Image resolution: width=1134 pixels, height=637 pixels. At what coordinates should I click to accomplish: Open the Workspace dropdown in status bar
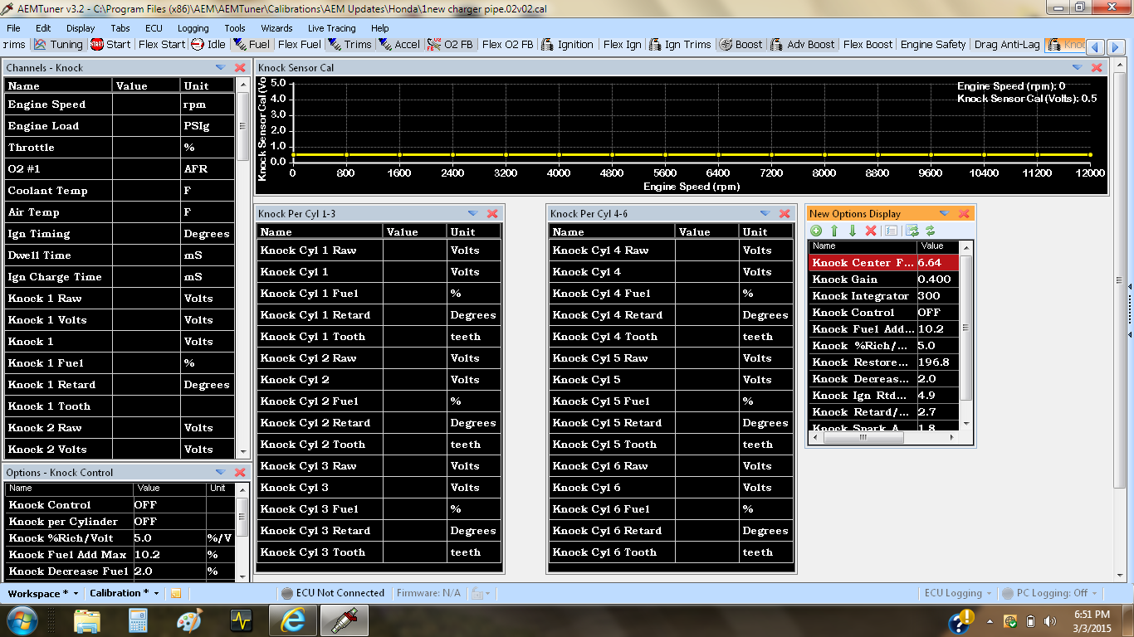pyautogui.click(x=42, y=593)
